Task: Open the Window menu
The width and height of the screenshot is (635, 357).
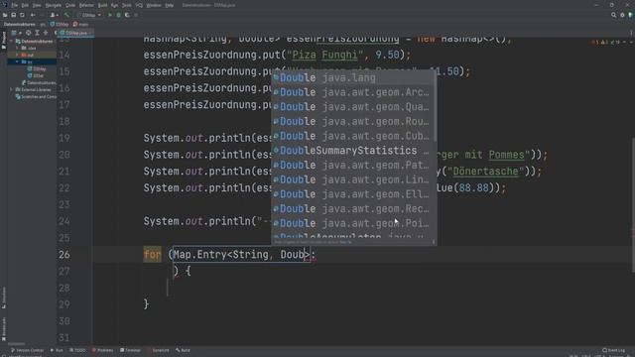Action: [154, 5]
